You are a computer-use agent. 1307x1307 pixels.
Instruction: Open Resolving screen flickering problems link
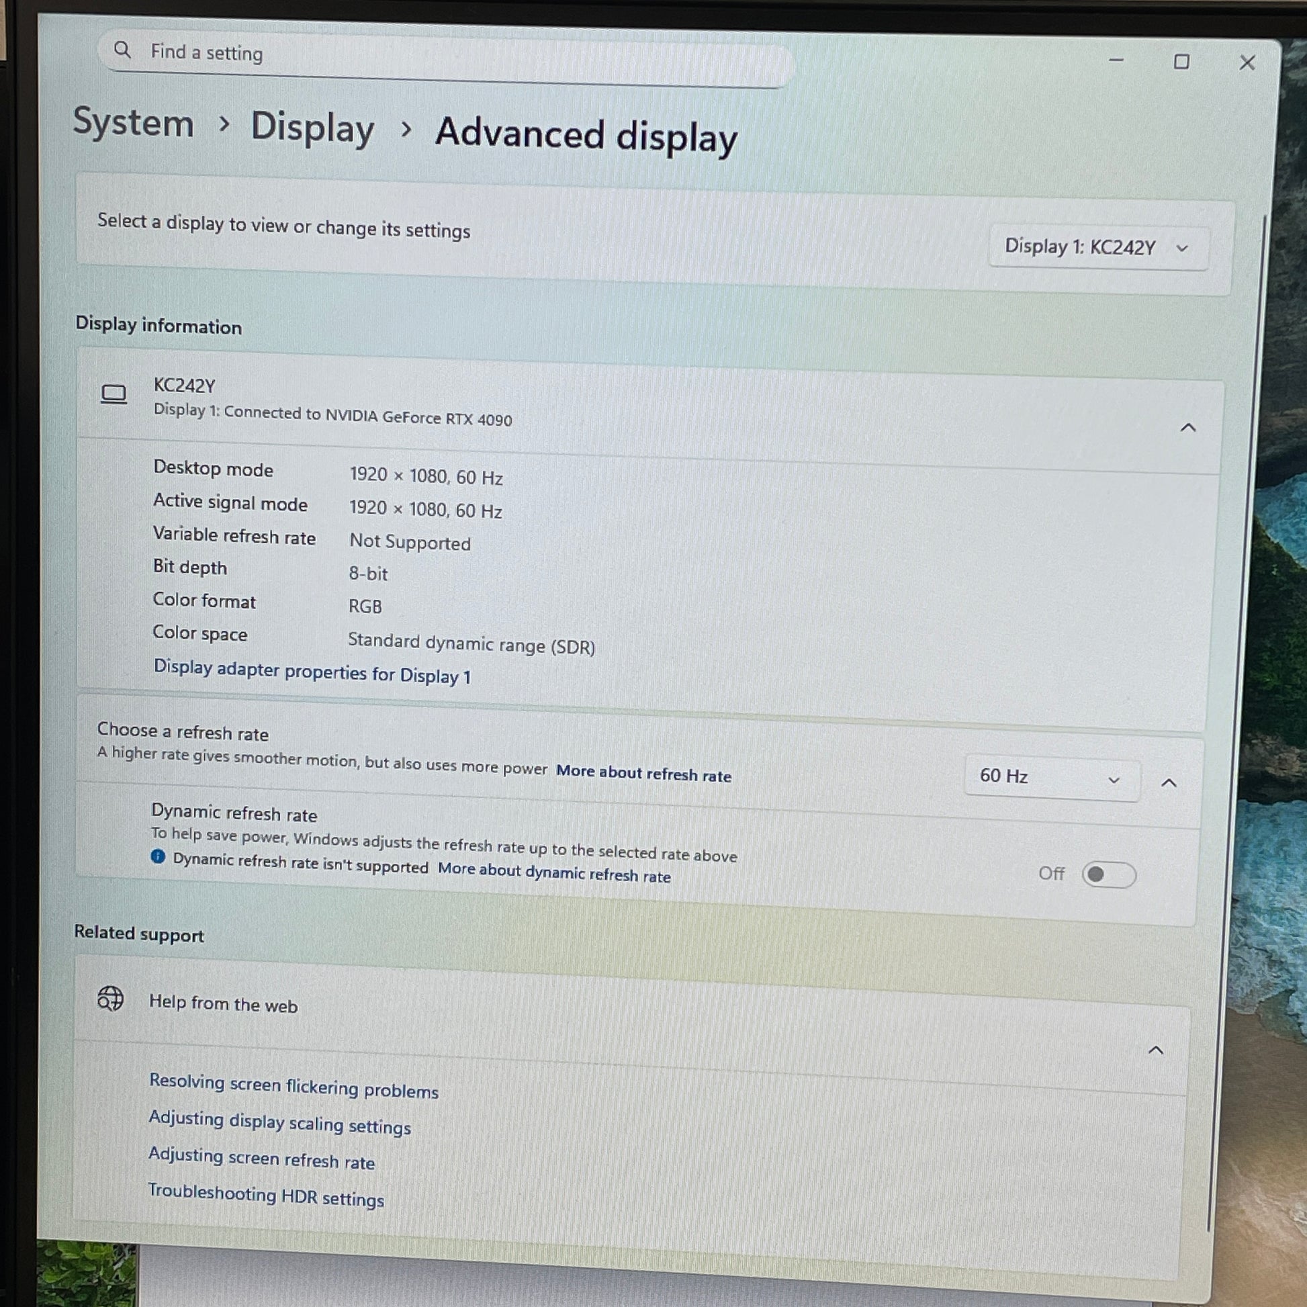coord(294,1086)
